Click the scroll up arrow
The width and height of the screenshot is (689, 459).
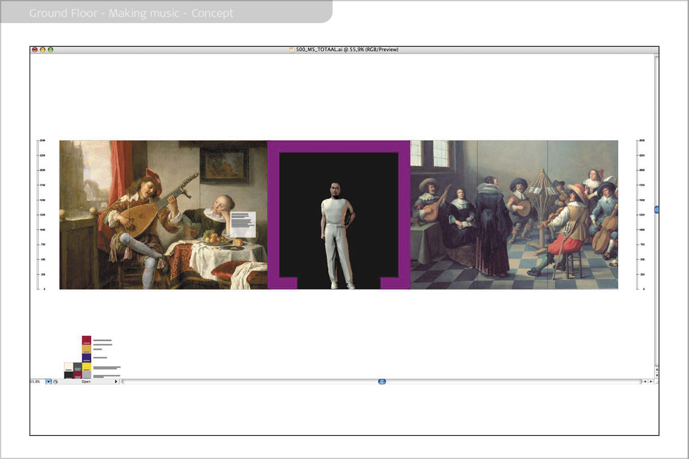[x=657, y=369]
